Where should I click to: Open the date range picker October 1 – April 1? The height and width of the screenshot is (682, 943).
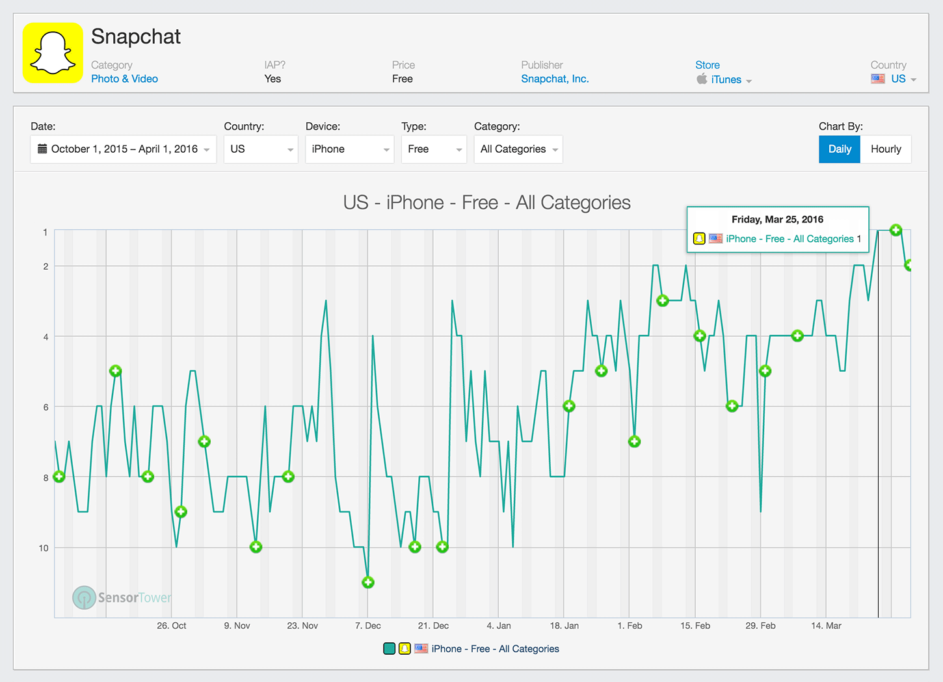[124, 149]
